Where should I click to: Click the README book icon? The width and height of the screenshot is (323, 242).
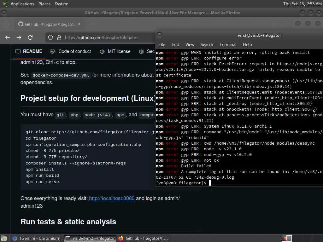tap(18, 51)
